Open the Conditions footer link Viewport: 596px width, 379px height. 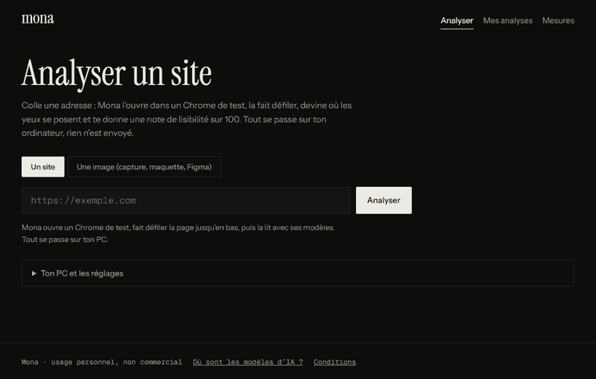coord(335,362)
